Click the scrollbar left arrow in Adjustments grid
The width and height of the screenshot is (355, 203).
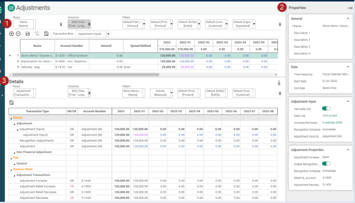10,75
